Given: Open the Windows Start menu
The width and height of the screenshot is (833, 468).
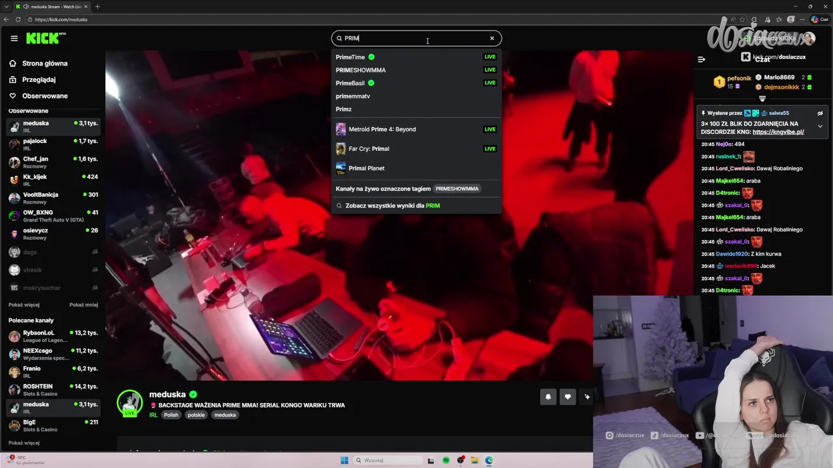Looking at the screenshot, I should click(x=344, y=460).
